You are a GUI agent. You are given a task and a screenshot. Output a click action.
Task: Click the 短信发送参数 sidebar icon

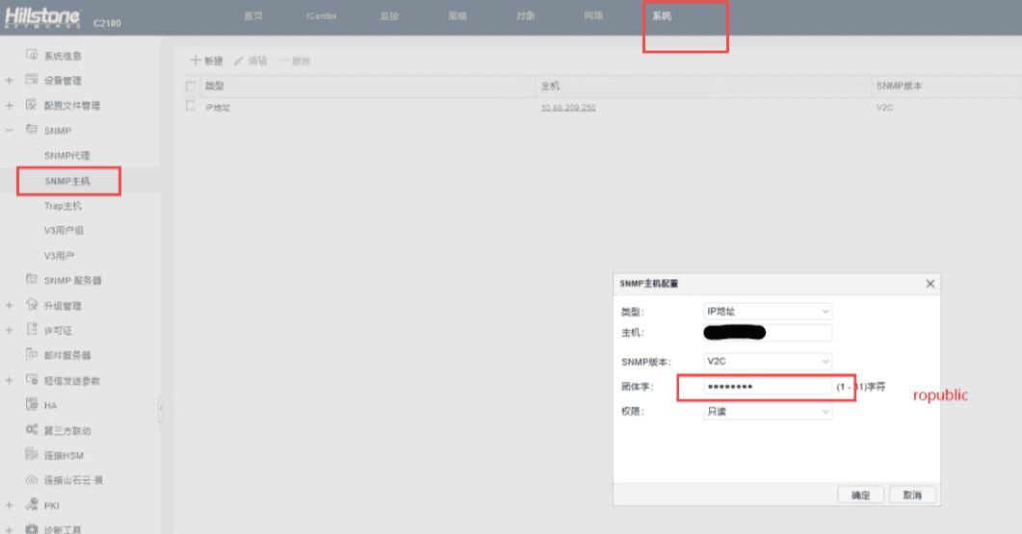(31, 380)
